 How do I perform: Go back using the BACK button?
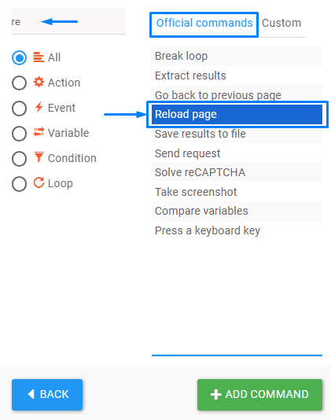click(47, 395)
